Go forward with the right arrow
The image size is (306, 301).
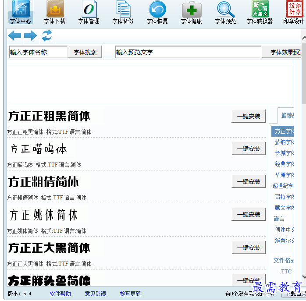[30, 35]
